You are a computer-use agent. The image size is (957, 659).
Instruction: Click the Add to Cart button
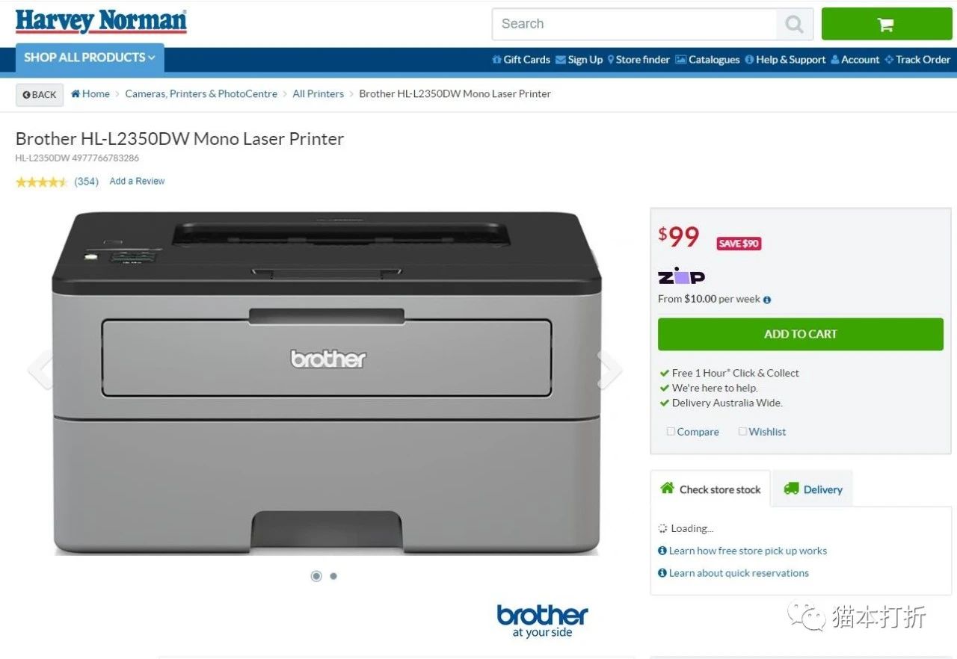pyautogui.click(x=801, y=334)
